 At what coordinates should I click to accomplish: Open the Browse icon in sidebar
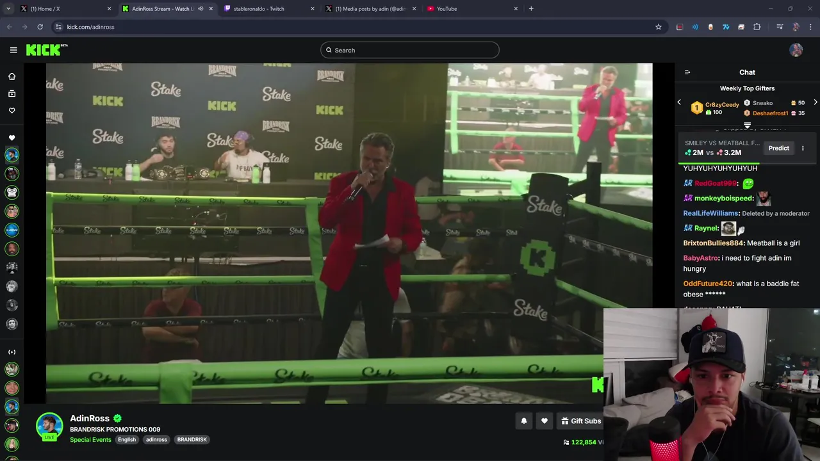[x=12, y=93]
